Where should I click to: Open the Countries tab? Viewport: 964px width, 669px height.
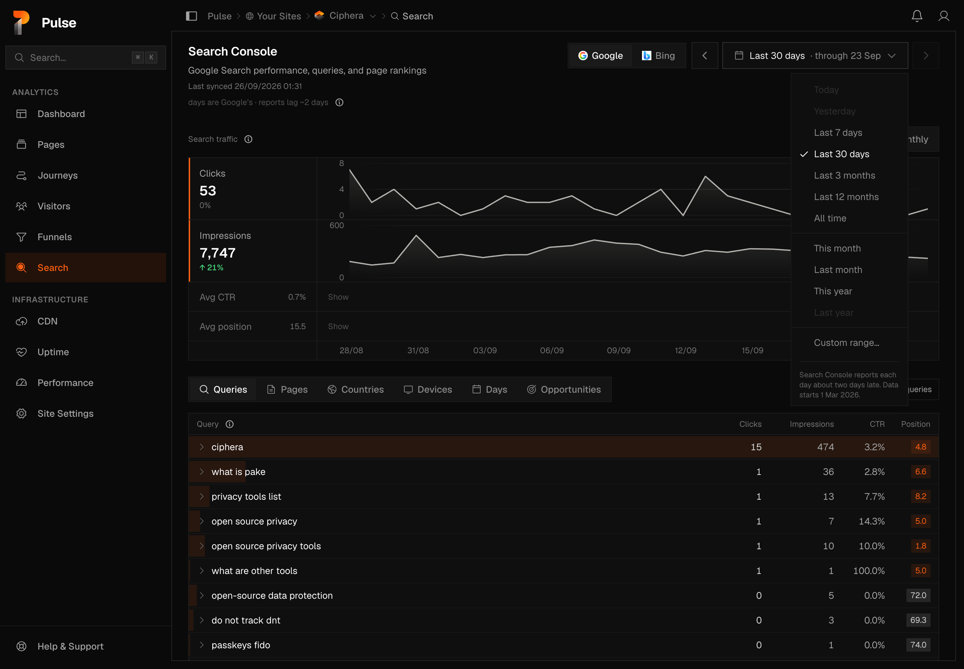click(356, 389)
